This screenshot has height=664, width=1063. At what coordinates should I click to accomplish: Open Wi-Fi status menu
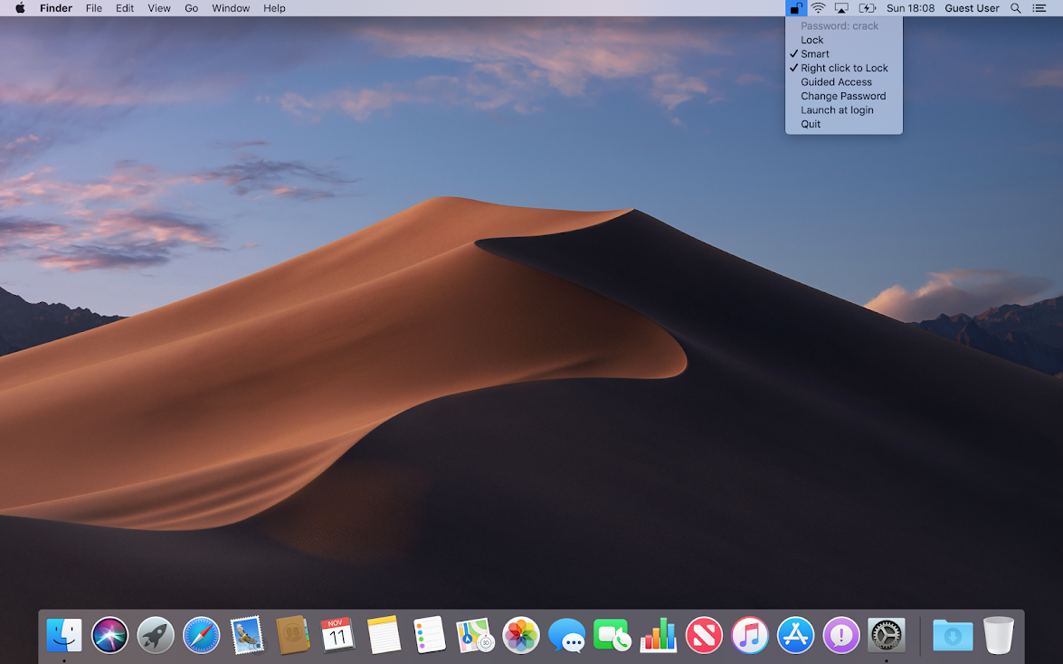pyautogui.click(x=818, y=8)
